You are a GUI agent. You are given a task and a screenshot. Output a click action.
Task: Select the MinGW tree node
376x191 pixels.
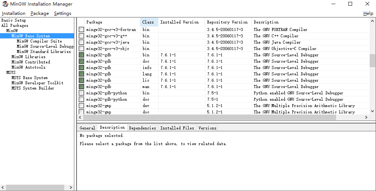coord(12,31)
